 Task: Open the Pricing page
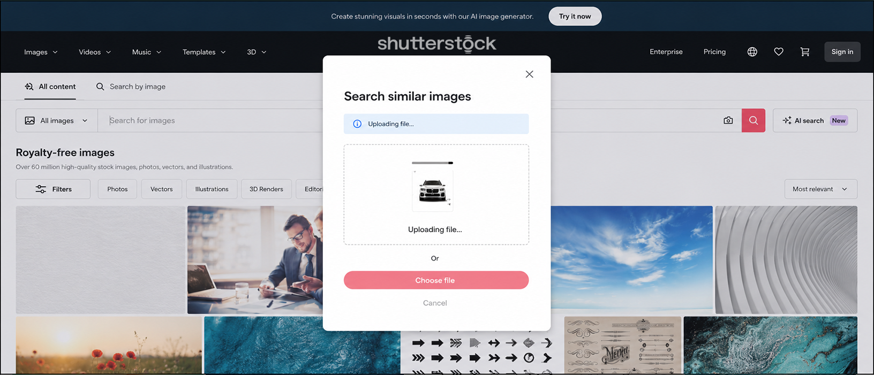point(714,52)
